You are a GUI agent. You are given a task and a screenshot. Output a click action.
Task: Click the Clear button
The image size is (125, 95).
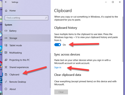coord(61,92)
